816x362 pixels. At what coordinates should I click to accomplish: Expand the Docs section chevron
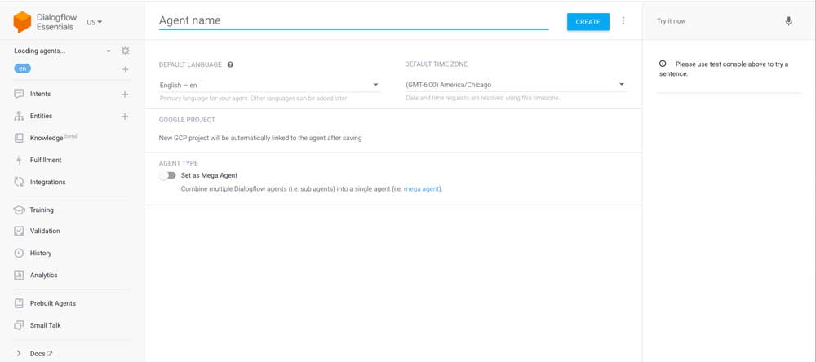19,354
